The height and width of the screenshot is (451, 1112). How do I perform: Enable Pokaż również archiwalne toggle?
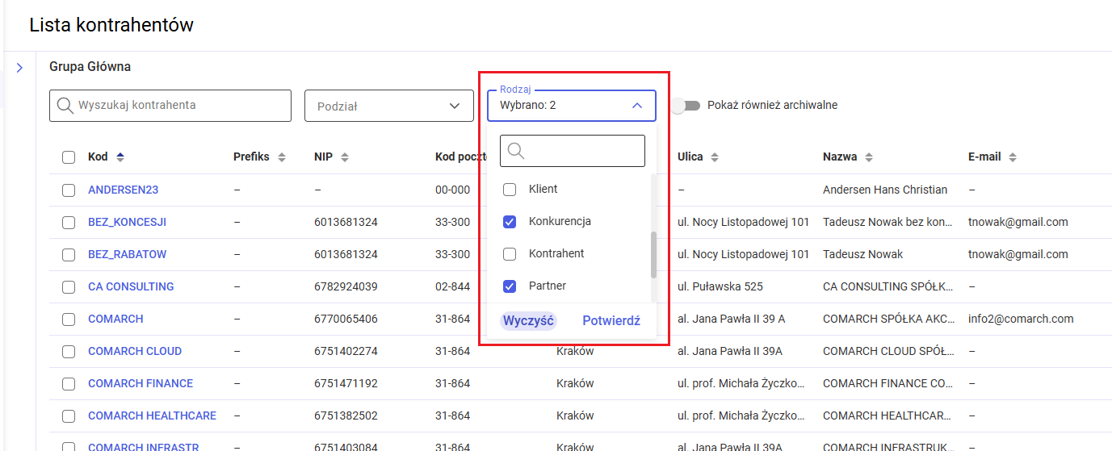pos(685,106)
